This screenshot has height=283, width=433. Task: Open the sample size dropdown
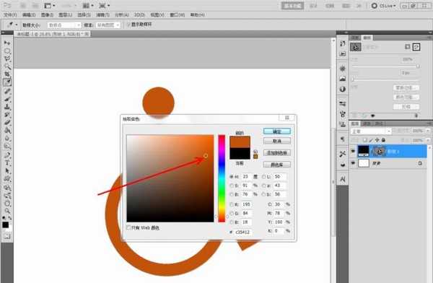pyautogui.click(x=64, y=25)
